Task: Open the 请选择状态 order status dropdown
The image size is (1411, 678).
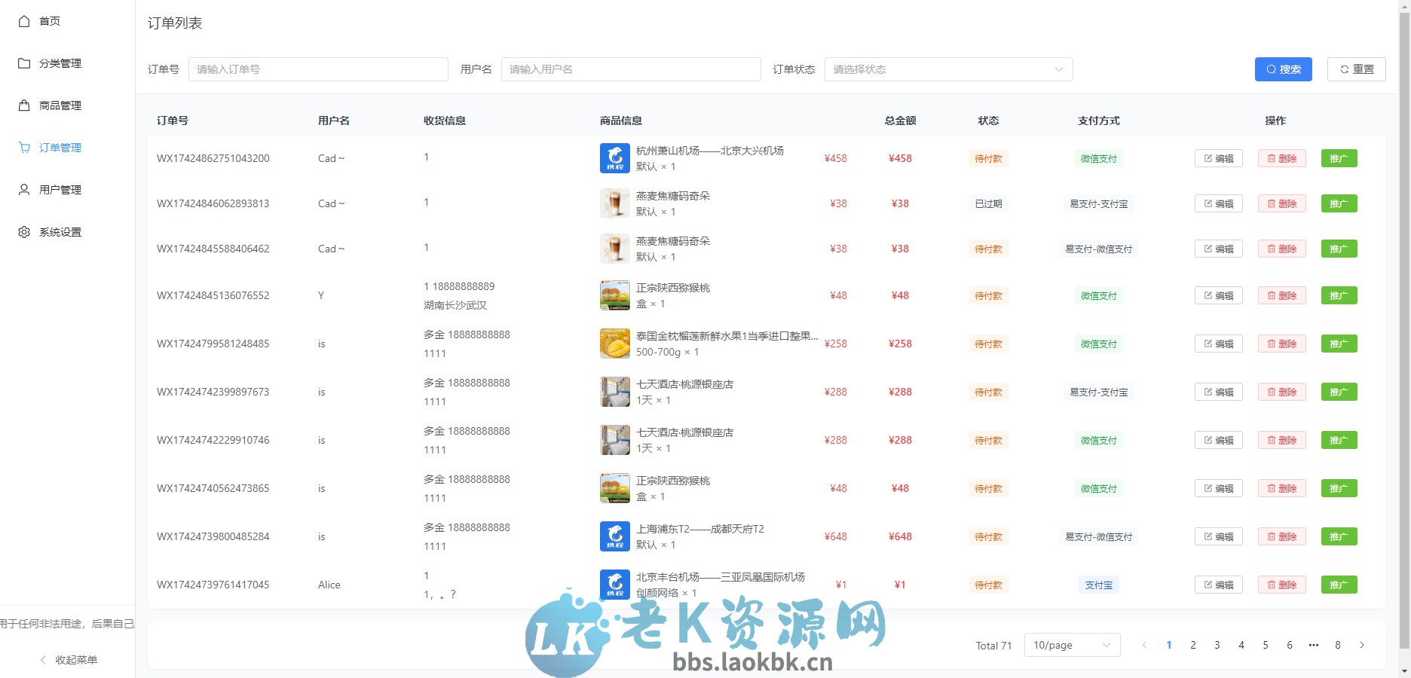Action: [x=947, y=69]
